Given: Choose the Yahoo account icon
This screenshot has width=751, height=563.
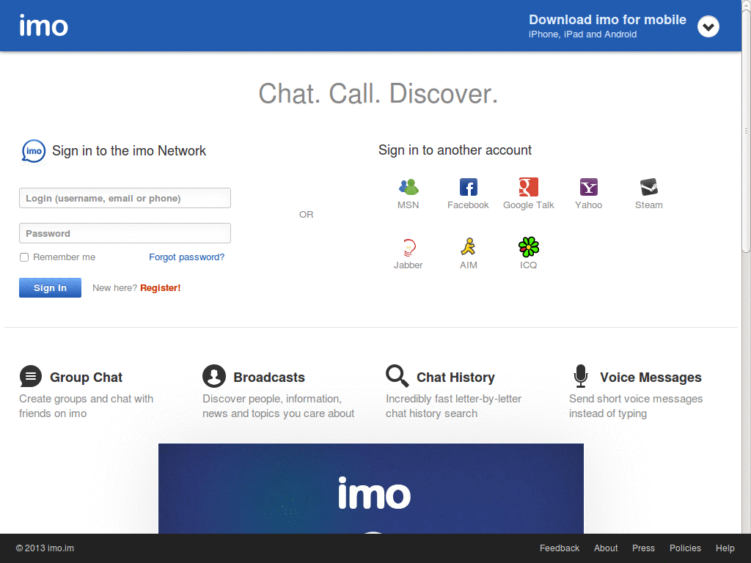Looking at the screenshot, I should coord(589,187).
